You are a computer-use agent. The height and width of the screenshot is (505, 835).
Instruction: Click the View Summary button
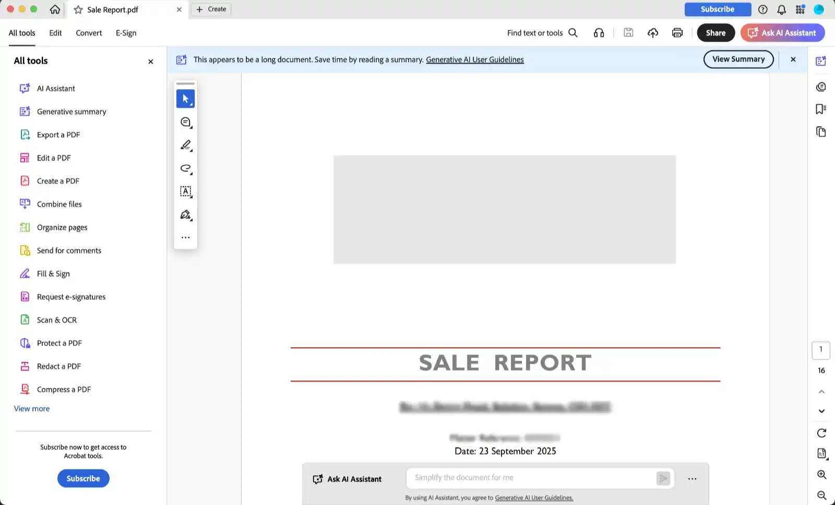click(x=738, y=59)
